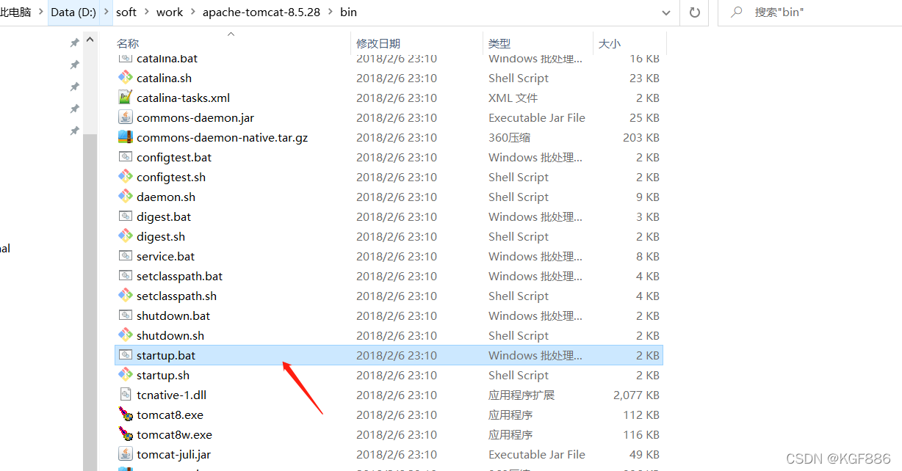Click 应用程序扩展 type cell

(x=522, y=395)
